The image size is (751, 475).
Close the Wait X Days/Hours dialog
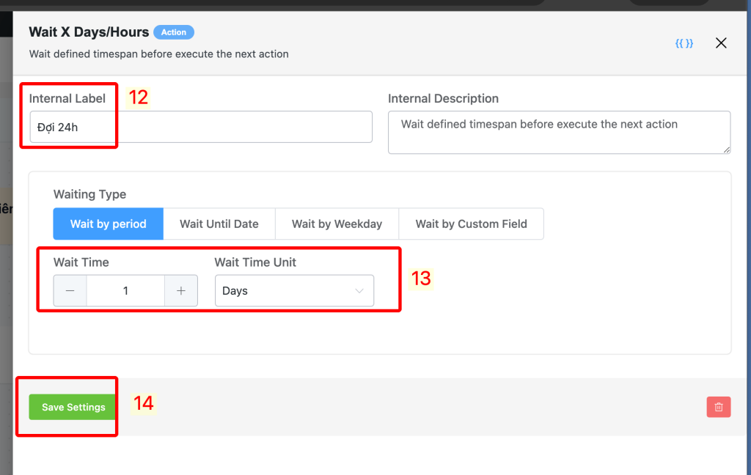(721, 43)
